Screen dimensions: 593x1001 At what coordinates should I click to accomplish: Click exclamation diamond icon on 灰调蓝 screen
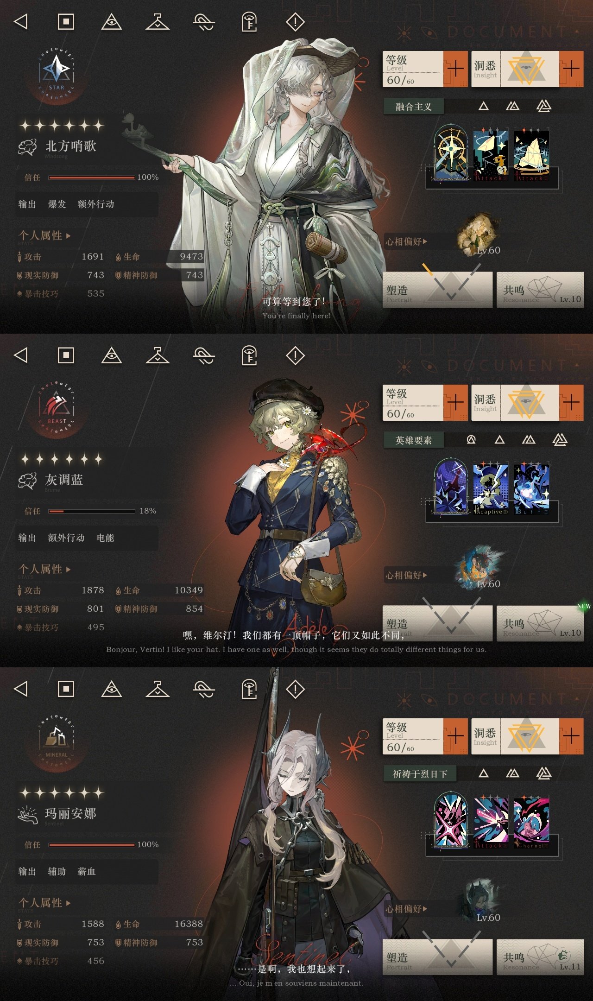pyautogui.click(x=295, y=355)
